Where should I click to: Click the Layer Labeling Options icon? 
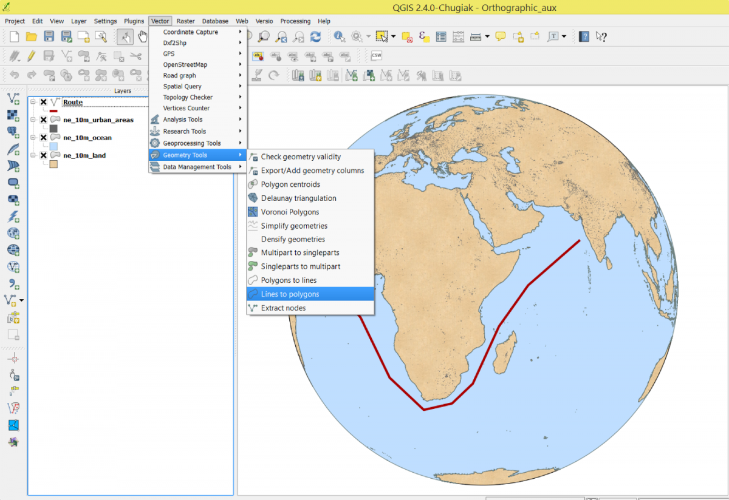click(x=258, y=56)
